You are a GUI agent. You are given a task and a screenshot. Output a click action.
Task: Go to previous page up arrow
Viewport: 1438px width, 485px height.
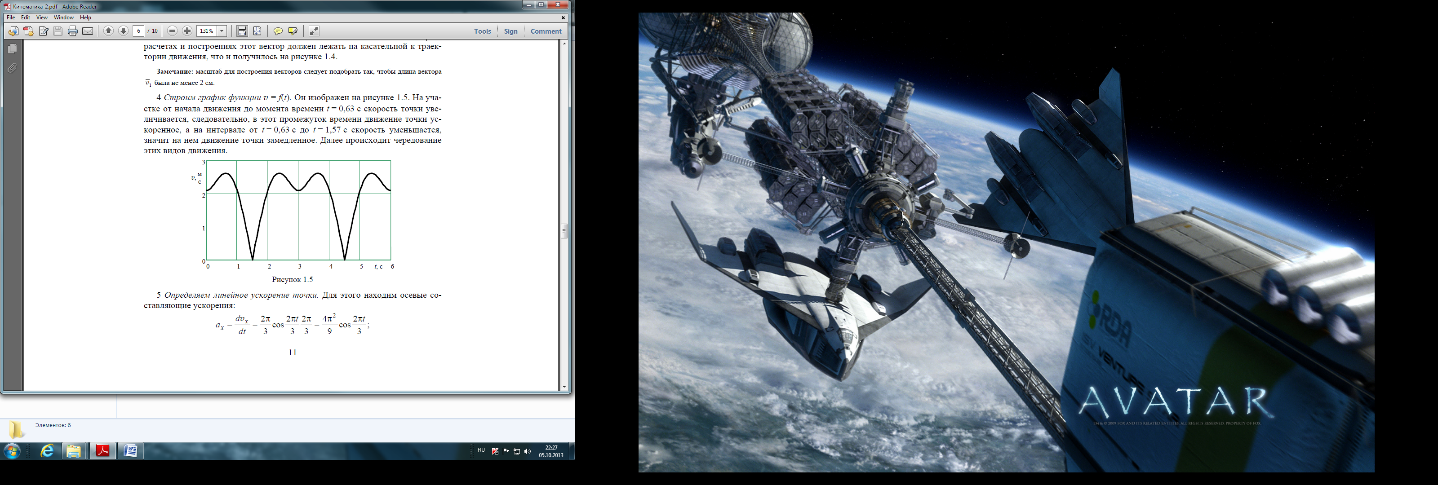coord(108,31)
